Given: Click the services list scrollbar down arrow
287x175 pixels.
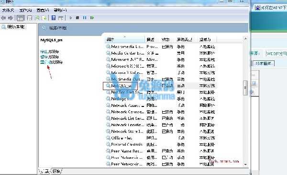Looking at the screenshot, I should point(245,164).
